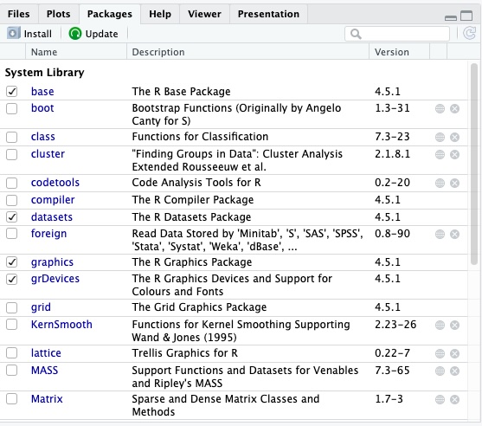
Task: Check the foreign package checkbox
Action: tap(11, 234)
